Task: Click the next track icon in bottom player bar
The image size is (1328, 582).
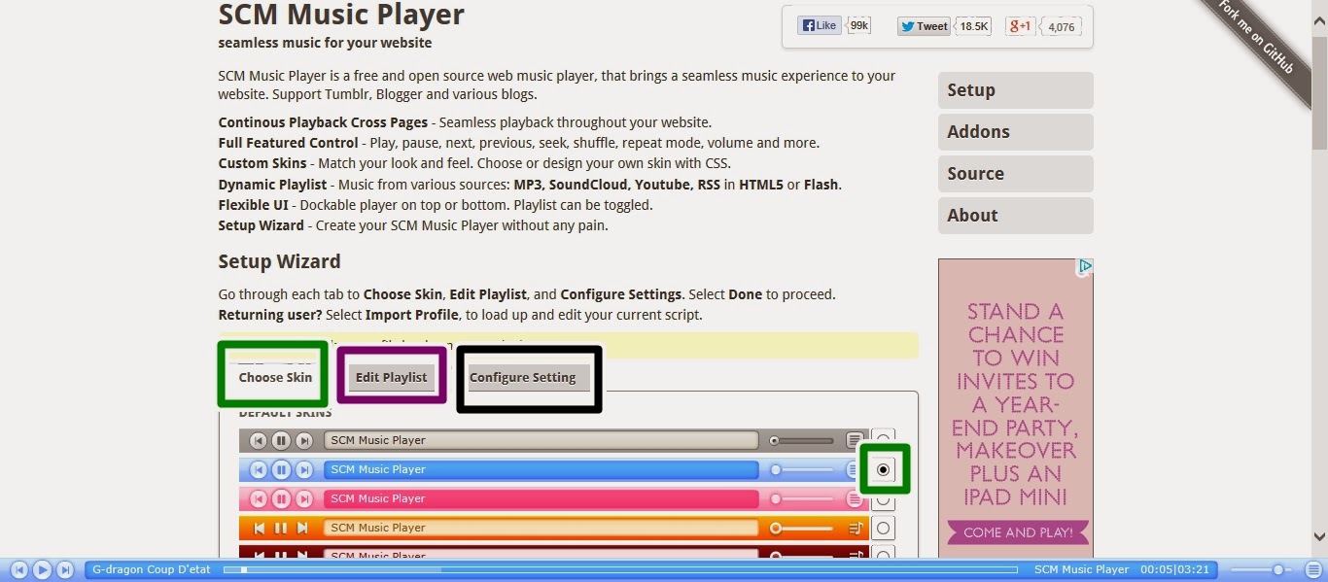Action: pyautogui.click(x=65, y=570)
